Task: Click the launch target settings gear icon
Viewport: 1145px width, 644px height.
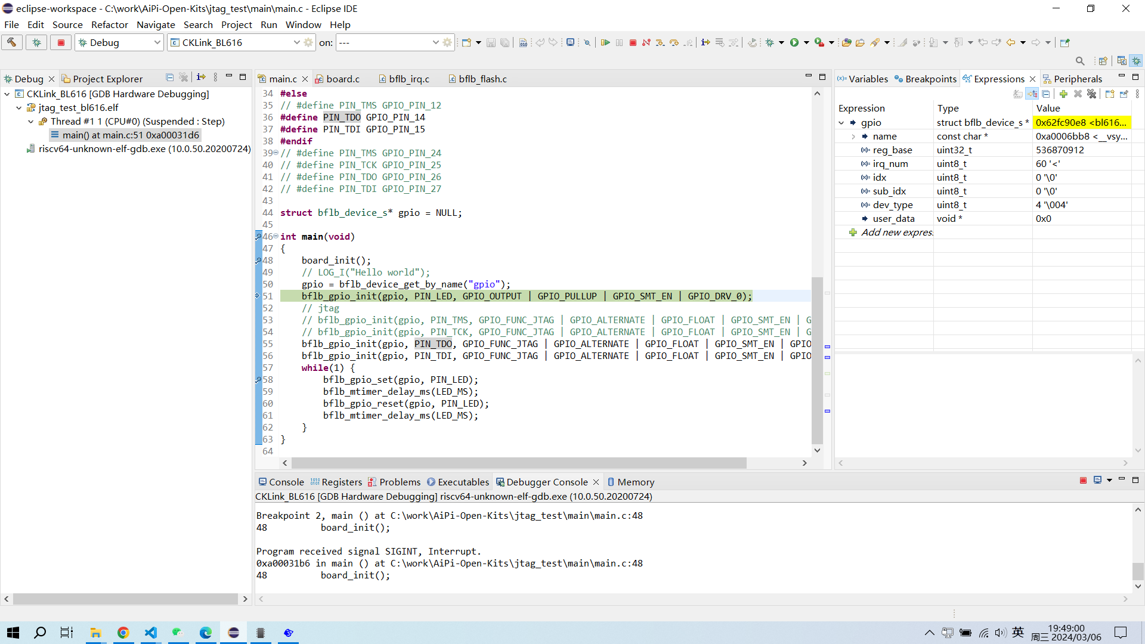Action: [447, 42]
